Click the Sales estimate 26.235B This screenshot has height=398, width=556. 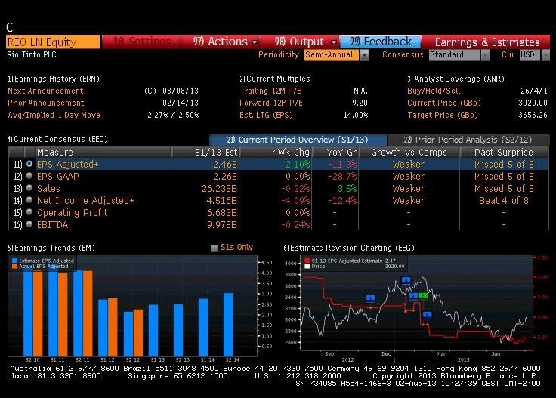pos(219,189)
